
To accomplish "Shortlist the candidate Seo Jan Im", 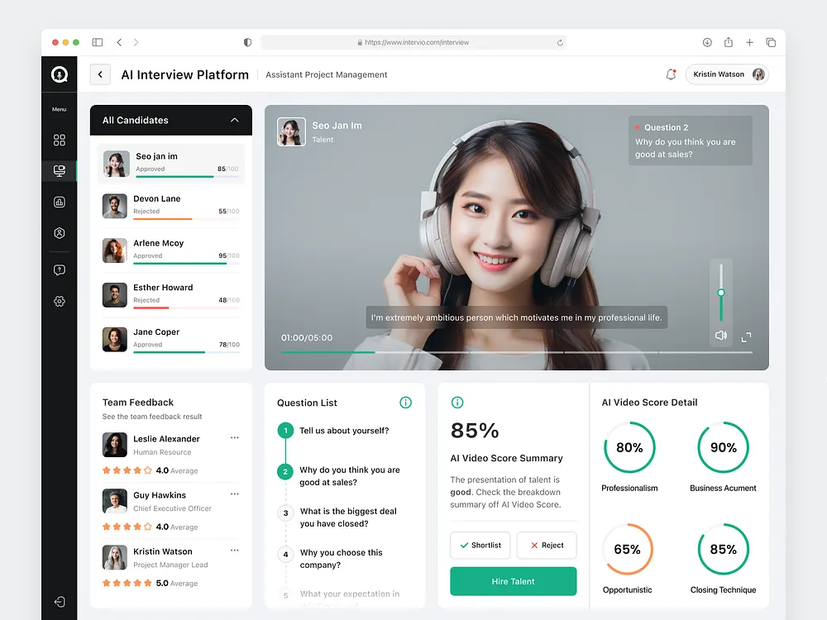I will 480,545.
